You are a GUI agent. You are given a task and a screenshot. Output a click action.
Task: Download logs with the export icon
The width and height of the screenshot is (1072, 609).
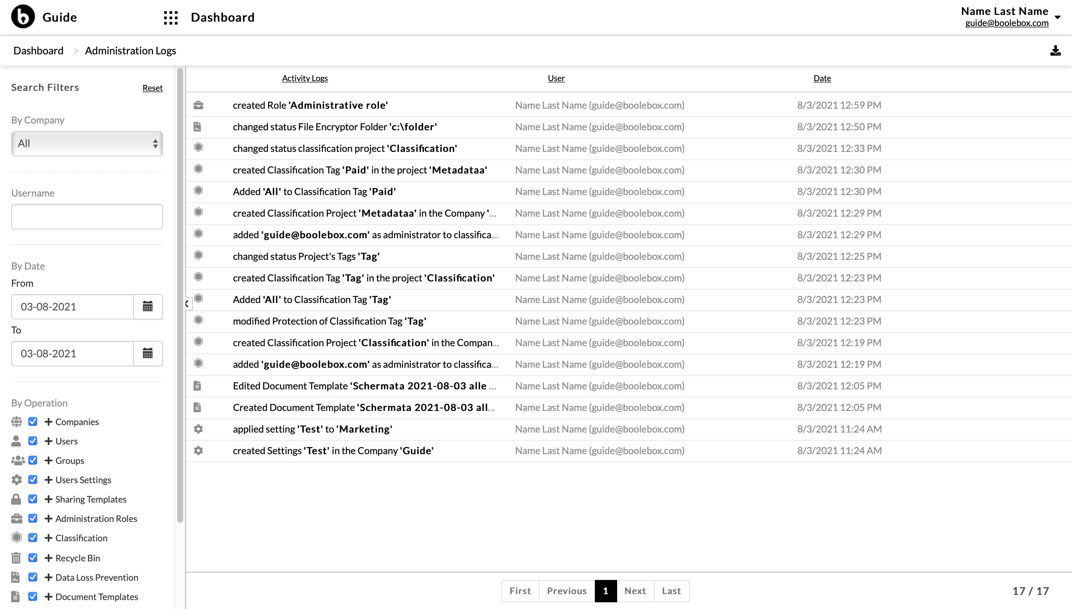1055,51
